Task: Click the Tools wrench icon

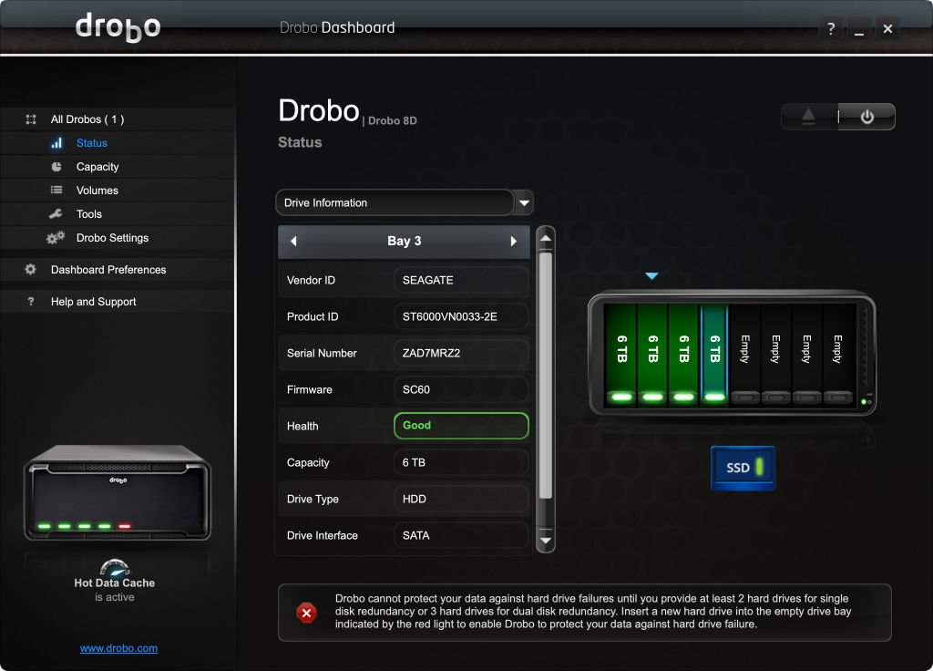Action: click(56, 213)
